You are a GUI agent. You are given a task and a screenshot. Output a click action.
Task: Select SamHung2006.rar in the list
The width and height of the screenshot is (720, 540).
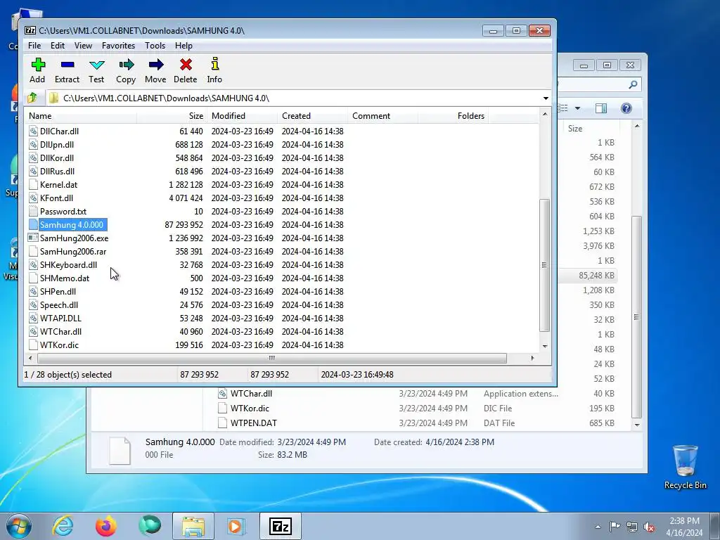(73, 252)
